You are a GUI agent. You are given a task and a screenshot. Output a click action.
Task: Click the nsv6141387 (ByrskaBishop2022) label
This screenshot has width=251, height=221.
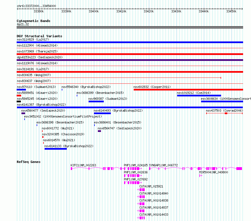[41, 105]
